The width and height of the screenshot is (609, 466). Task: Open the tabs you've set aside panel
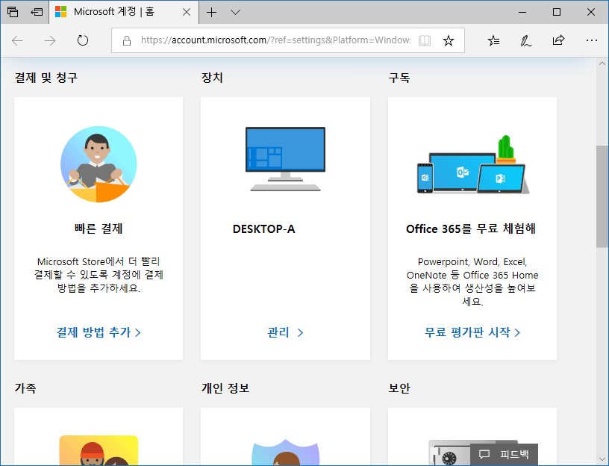[13, 12]
